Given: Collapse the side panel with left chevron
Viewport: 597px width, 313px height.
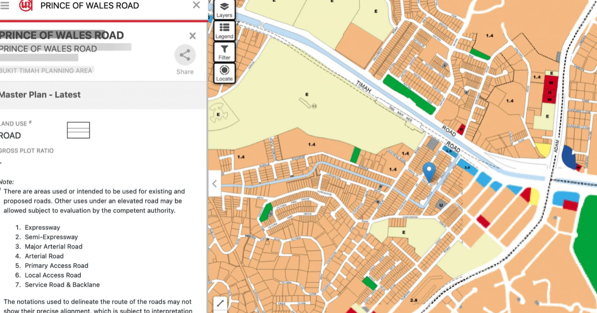Looking at the screenshot, I should point(214,183).
